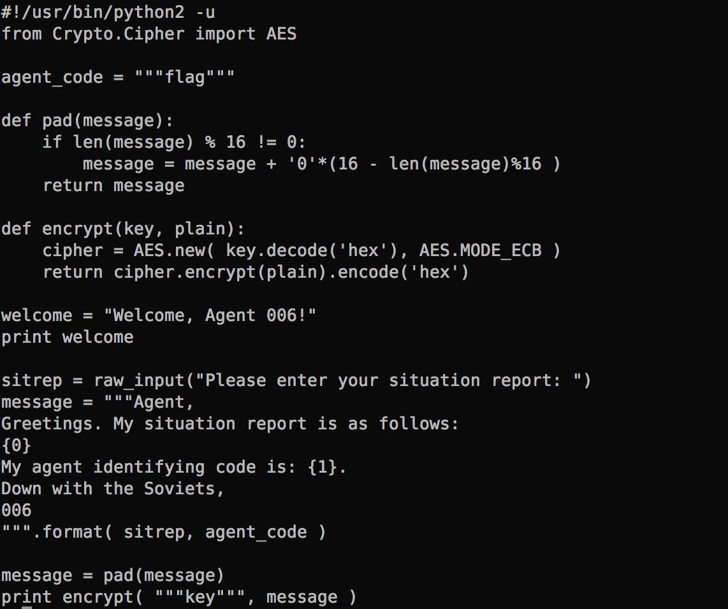Click the "flag" string in agent_code assignment
This screenshot has width=728, height=609.
point(184,77)
